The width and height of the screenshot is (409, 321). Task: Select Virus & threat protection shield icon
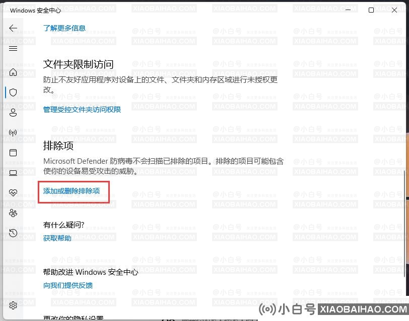[13, 92]
